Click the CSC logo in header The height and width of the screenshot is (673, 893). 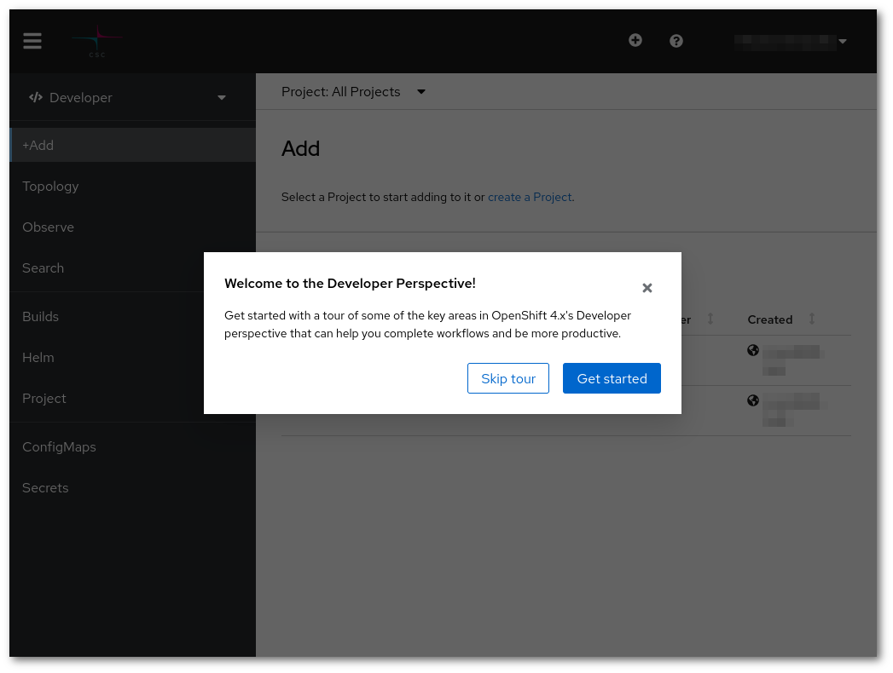pos(97,41)
